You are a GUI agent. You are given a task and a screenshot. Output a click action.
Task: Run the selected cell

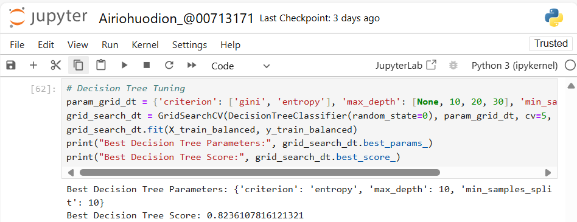pos(124,66)
